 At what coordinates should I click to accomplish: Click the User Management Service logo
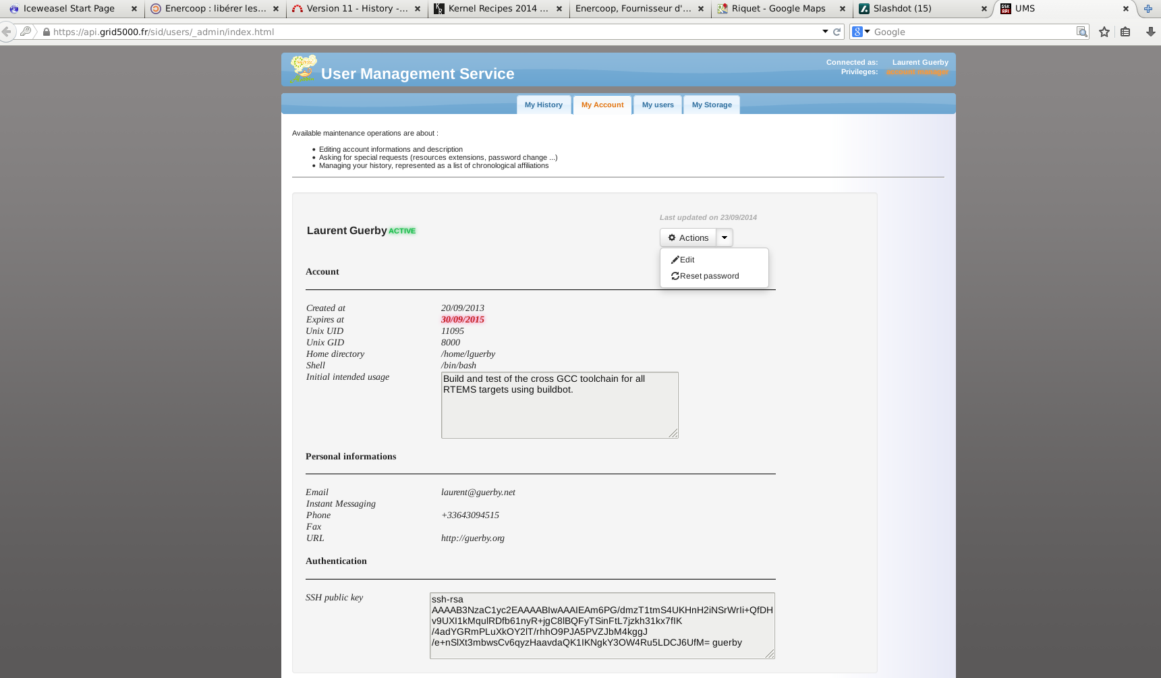tap(303, 69)
